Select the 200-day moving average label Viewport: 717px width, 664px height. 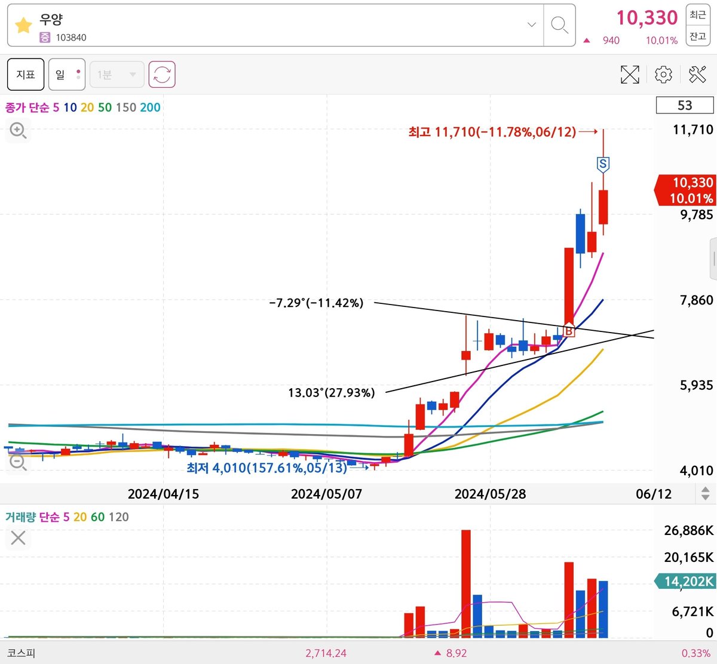pyautogui.click(x=150, y=107)
